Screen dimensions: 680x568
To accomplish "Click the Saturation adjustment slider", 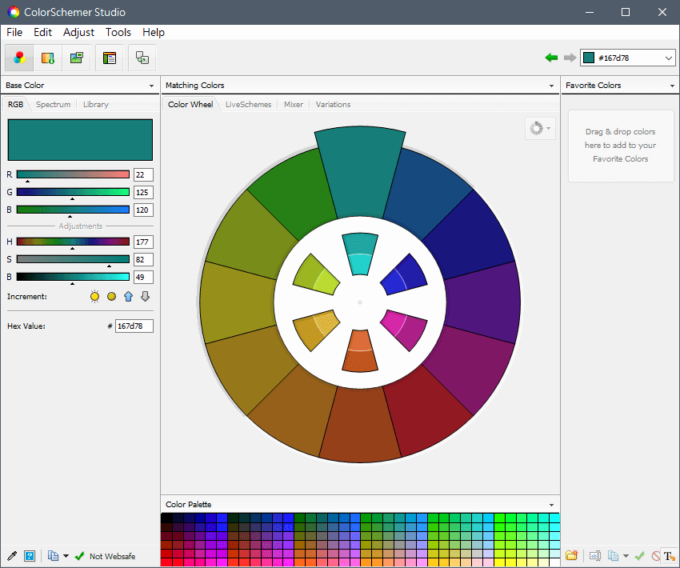I will coord(73,259).
